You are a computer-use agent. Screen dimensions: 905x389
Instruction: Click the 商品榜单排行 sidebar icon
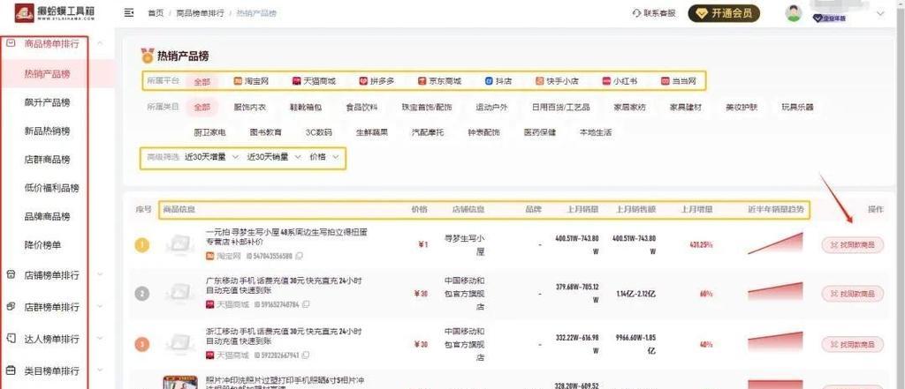11,42
